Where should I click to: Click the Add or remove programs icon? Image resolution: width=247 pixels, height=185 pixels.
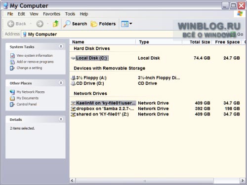tap(12, 62)
